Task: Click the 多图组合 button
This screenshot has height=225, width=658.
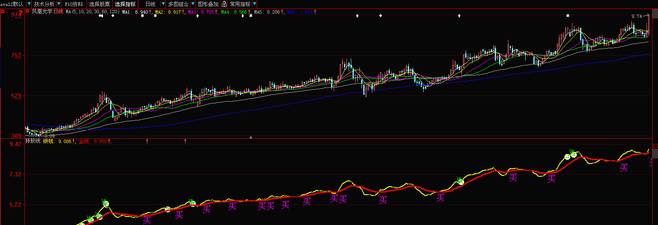Action: [178, 4]
